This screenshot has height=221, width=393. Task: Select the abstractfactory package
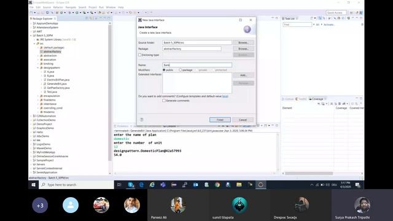(52, 52)
